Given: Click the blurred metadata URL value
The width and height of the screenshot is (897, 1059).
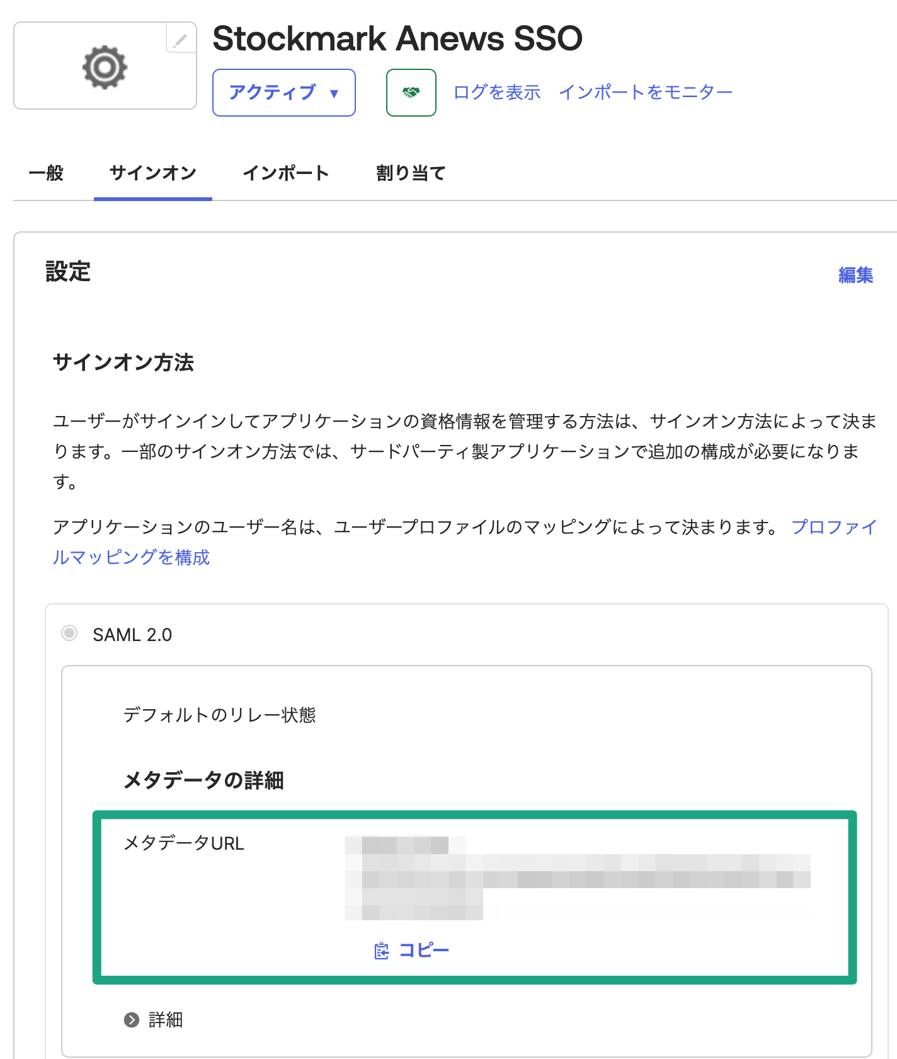Looking at the screenshot, I should pos(576,877).
